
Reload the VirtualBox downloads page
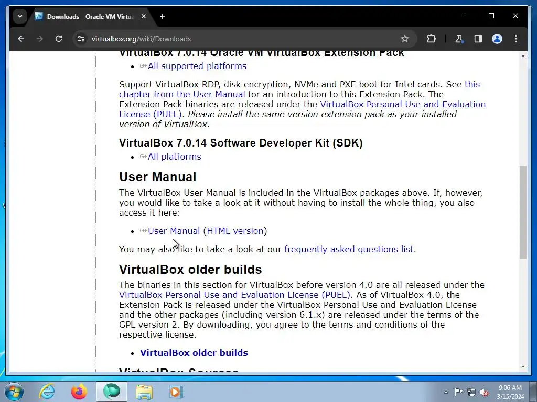59,39
